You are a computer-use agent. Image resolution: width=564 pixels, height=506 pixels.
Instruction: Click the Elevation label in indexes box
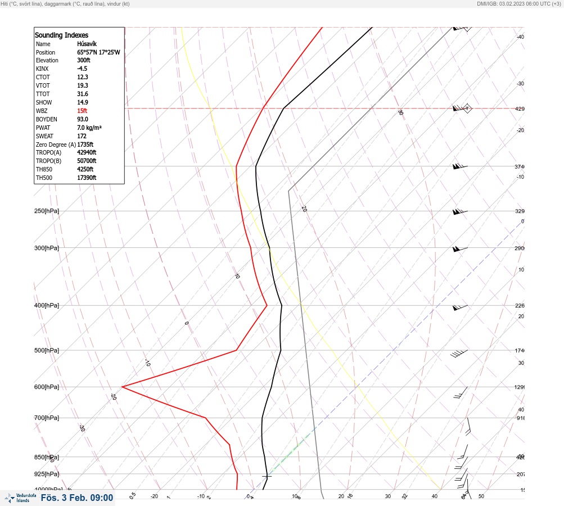pyautogui.click(x=47, y=60)
